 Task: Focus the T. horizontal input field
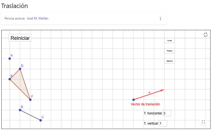(167, 113)
